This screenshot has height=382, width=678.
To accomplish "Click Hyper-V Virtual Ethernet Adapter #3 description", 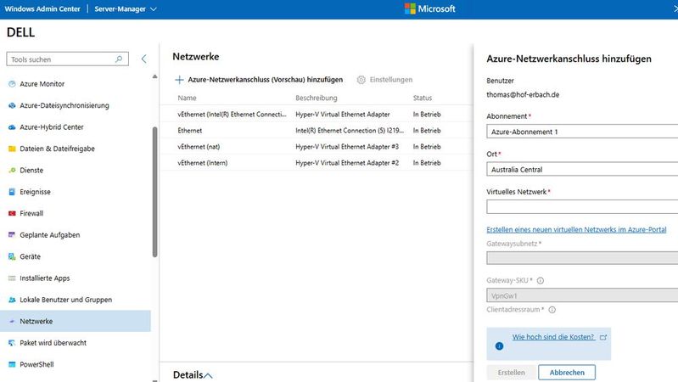I will tap(347, 147).
